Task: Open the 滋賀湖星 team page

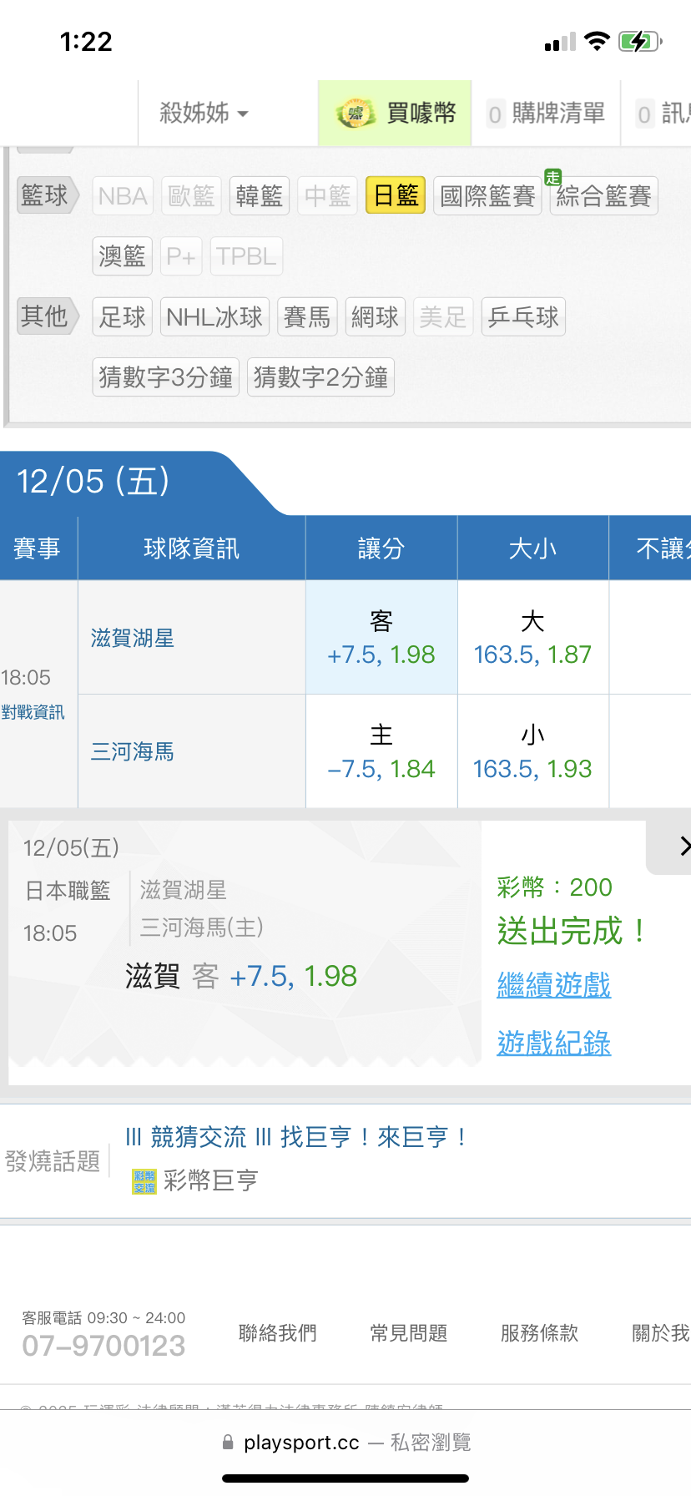Action: (x=133, y=639)
